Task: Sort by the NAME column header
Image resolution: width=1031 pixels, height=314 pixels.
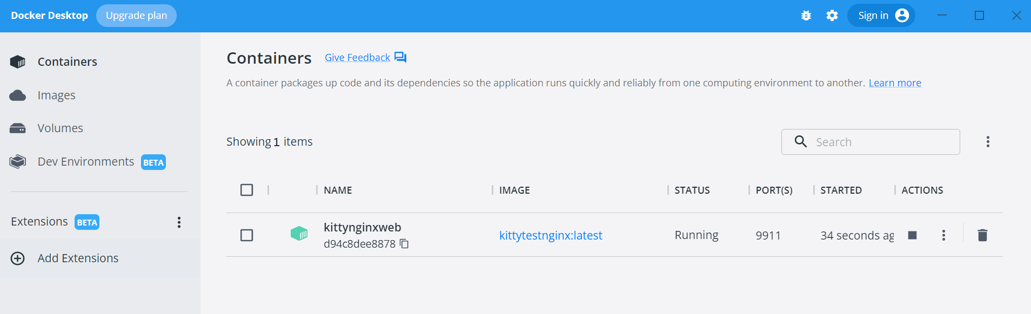Action: pos(338,190)
